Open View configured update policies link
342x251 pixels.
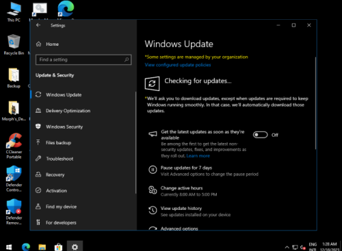click(x=178, y=65)
